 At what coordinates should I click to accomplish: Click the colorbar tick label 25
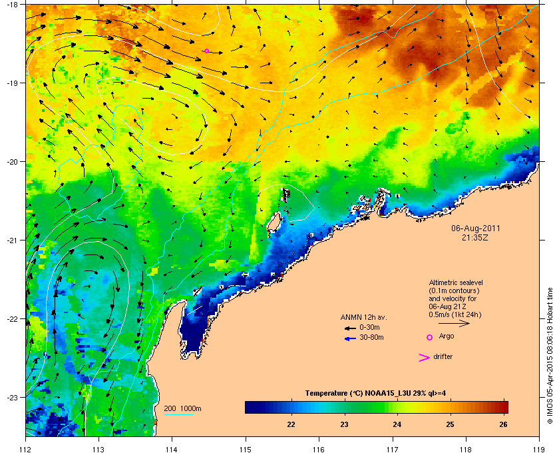click(x=451, y=424)
